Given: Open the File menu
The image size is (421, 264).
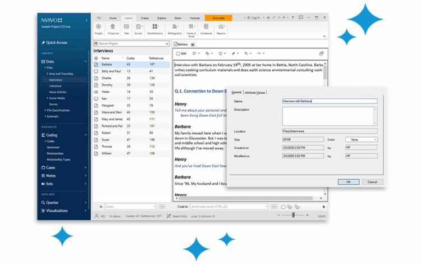Looking at the screenshot, I should coord(99,18).
